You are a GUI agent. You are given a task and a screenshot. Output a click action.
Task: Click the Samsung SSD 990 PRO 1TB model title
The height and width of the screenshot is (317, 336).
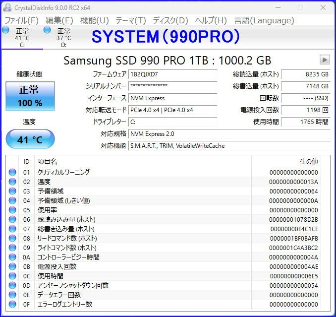point(167,60)
